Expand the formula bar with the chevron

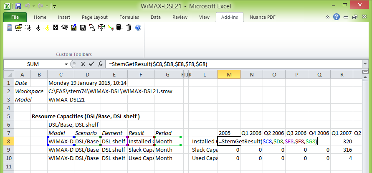[x=365, y=64]
